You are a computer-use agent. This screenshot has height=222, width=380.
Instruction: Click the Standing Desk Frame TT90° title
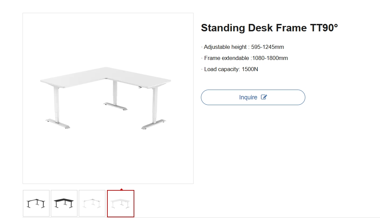click(269, 28)
